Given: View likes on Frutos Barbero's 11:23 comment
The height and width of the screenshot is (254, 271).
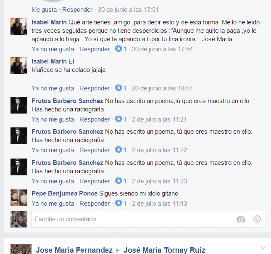Looking at the screenshot, I should click(x=121, y=181).
